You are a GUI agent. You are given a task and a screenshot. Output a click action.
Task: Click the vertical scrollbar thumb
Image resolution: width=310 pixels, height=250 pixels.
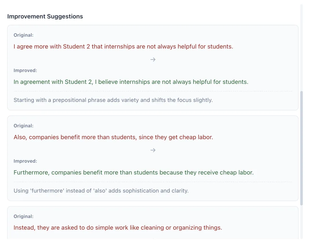(x=301, y=148)
